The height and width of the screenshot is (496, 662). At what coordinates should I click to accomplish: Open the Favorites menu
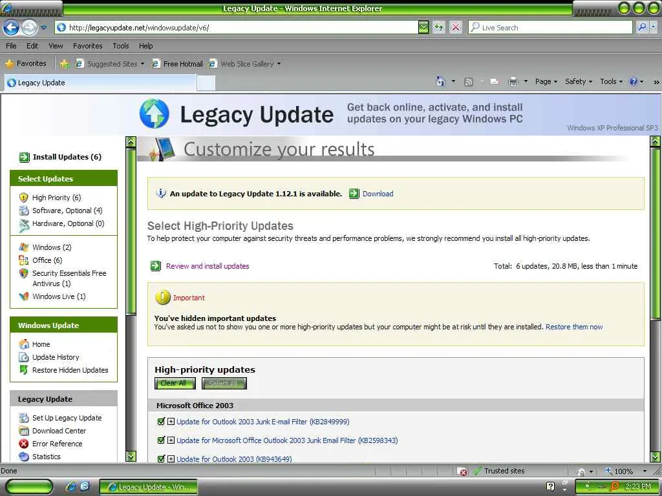point(87,46)
